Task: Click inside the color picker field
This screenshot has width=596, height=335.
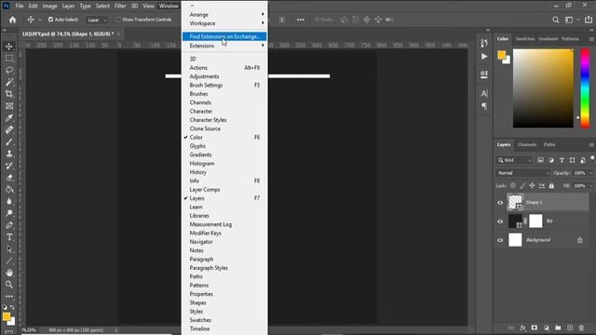Action: coord(543,87)
